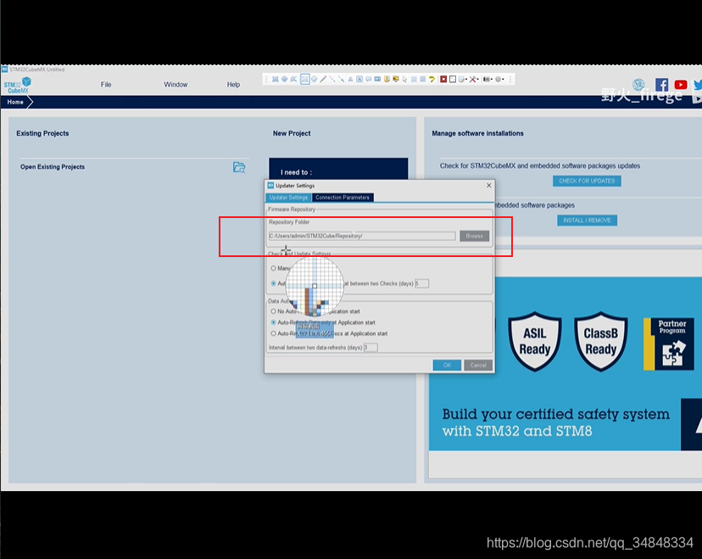This screenshot has width=702, height=559.
Task: Select the pencil freehand tool
Action: [323, 79]
